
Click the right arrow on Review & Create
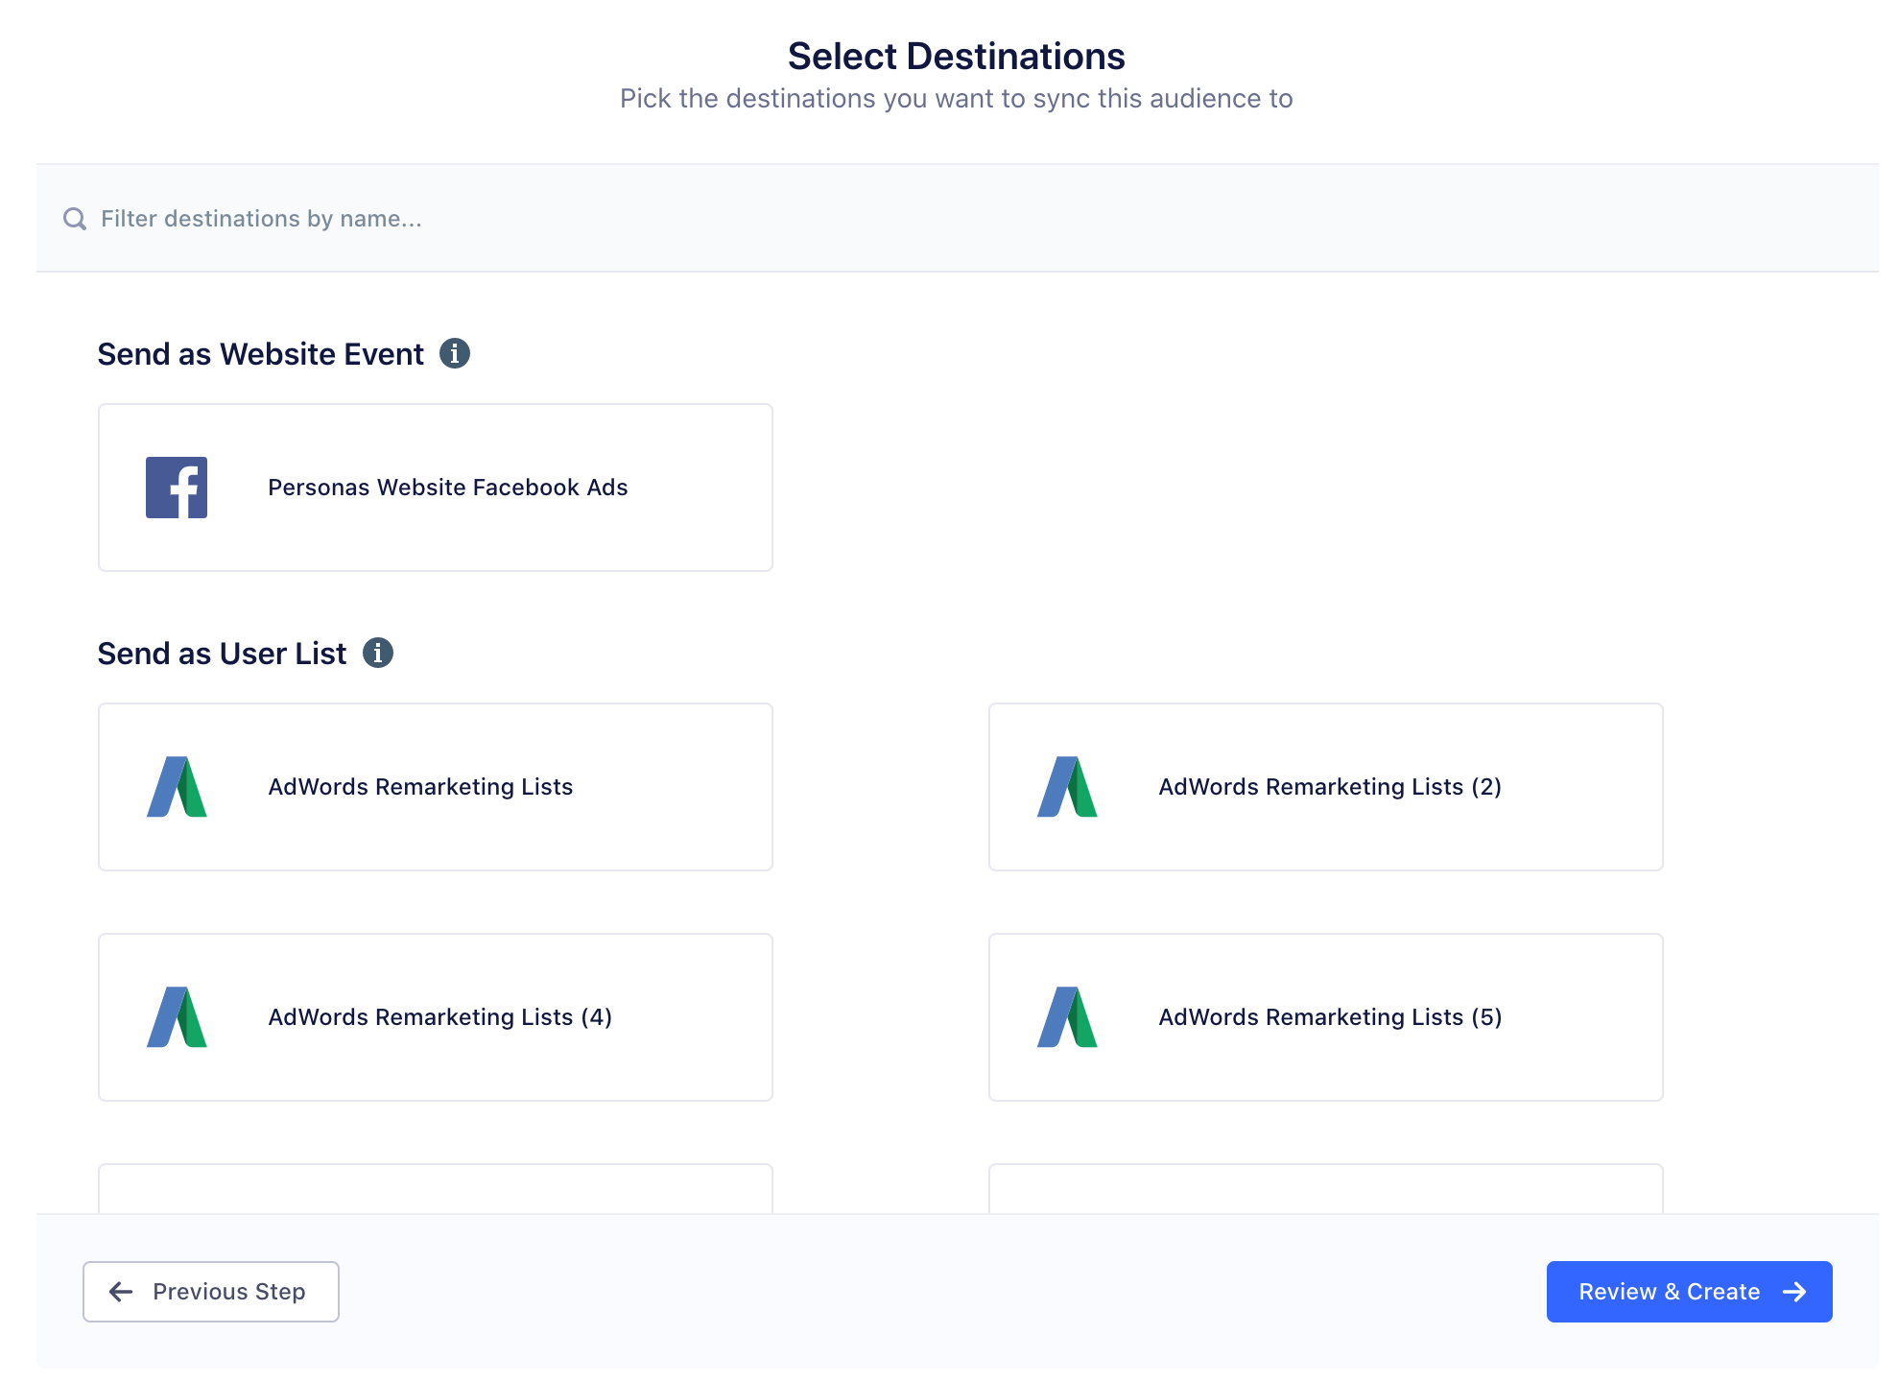pyautogui.click(x=1794, y=1292)
